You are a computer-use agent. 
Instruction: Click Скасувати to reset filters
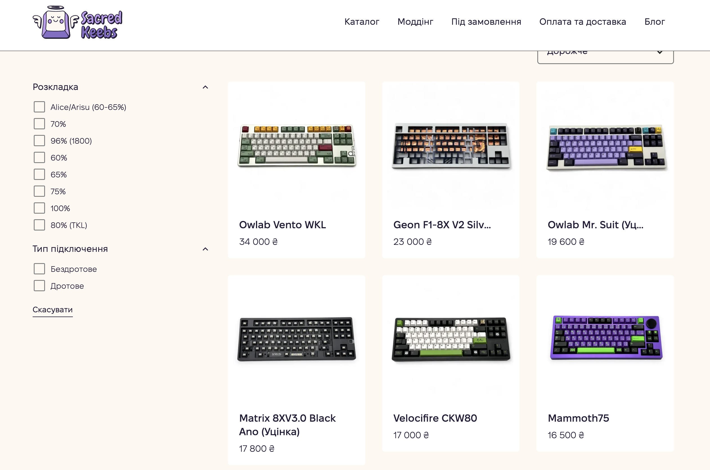coord(53,310)
